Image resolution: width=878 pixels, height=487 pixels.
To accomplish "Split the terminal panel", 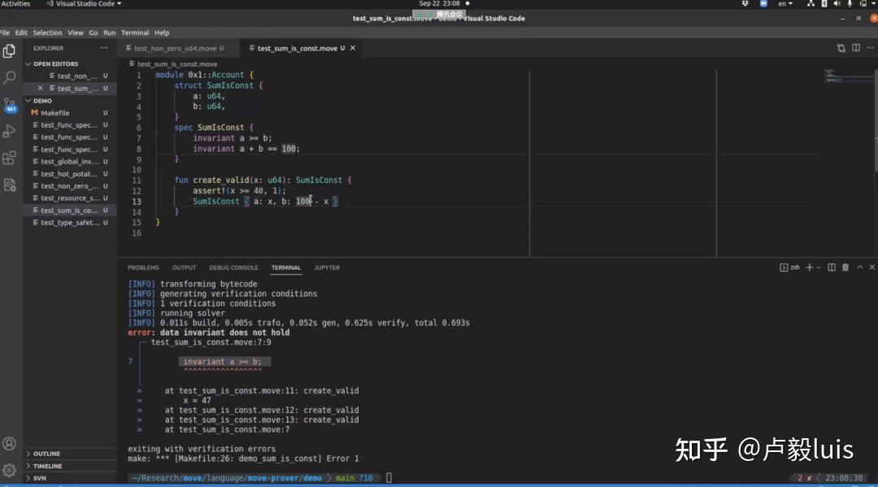I will 832,267.
